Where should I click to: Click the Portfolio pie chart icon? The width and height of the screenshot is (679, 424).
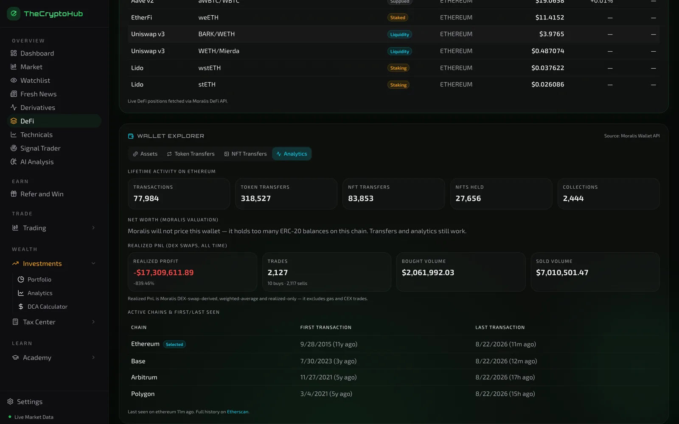(x=21, y=279)
